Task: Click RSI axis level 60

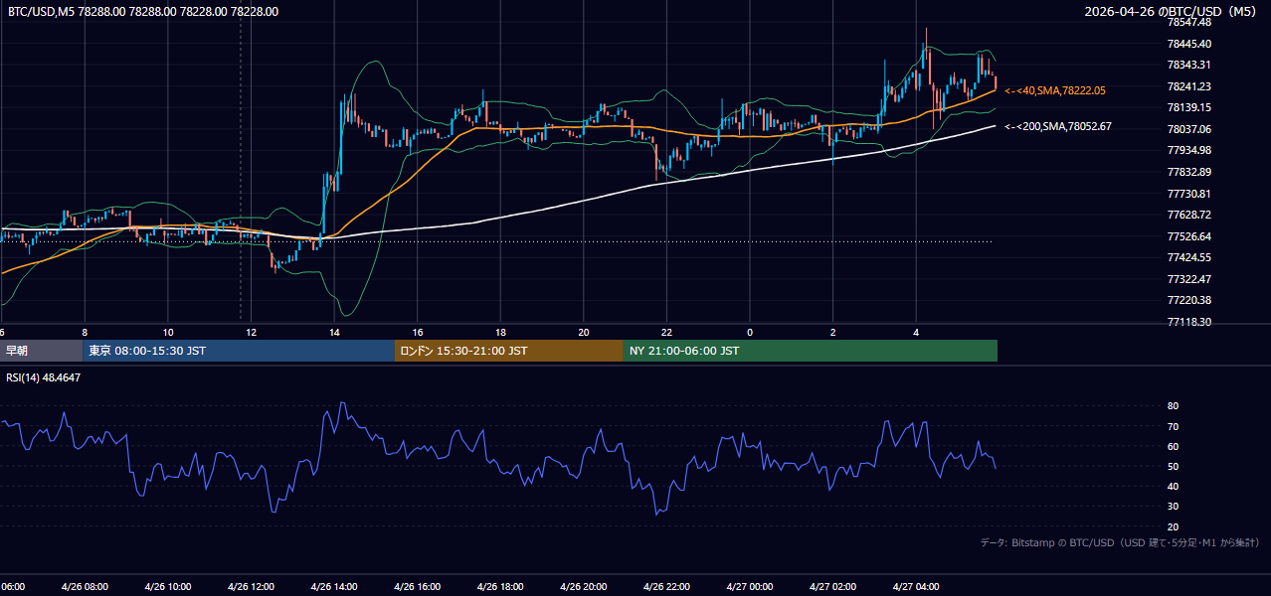Action: (1173, 446)
